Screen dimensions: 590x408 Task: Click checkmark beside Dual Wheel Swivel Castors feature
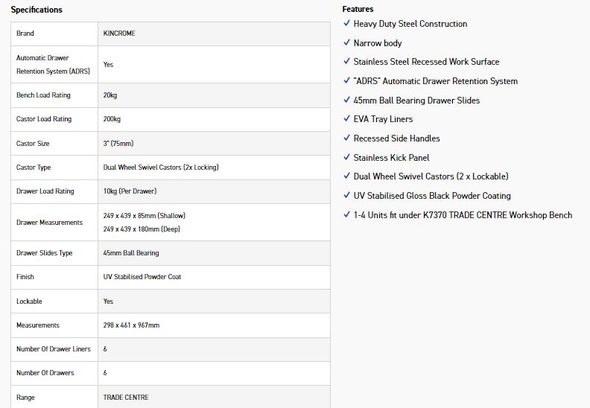(x=346, y=176)
